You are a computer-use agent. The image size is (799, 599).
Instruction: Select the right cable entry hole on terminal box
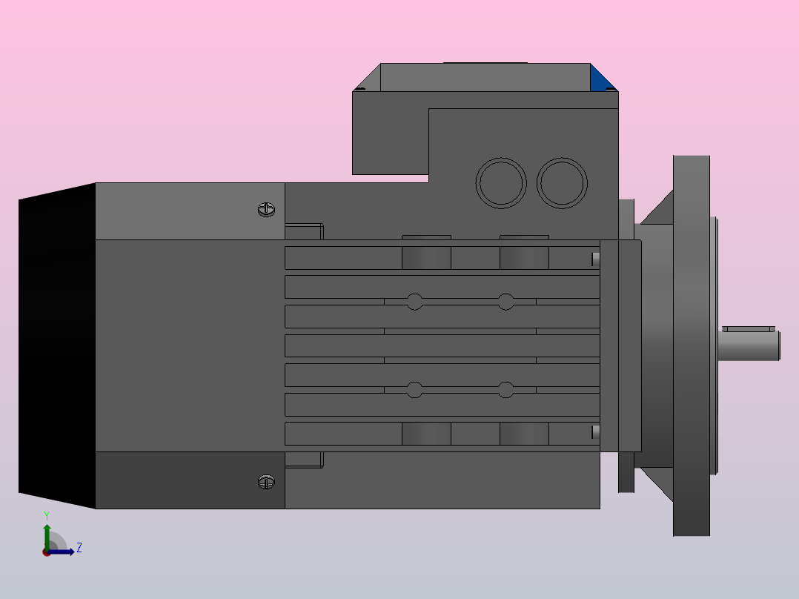click(562, 183)
